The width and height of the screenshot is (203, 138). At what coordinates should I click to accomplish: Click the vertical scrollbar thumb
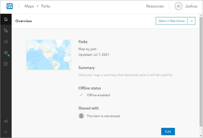[x=201, y=72]
